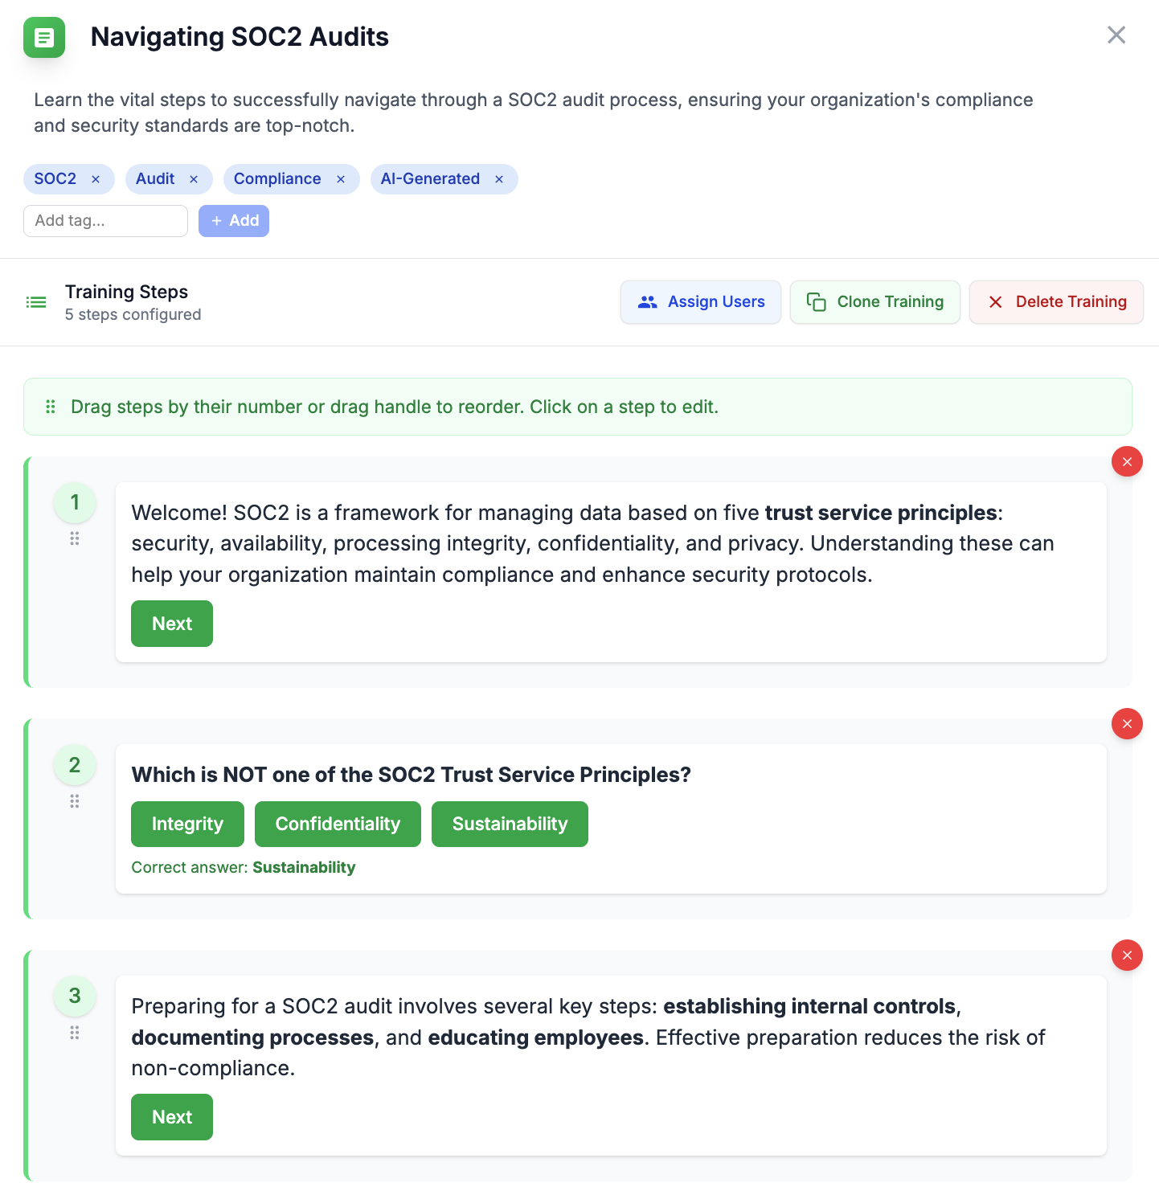Image resolution: width=1159 pixels, height=1191 pixels.
Task: Grab the drag handle under step 3
Action: [x=75, y=1033]
